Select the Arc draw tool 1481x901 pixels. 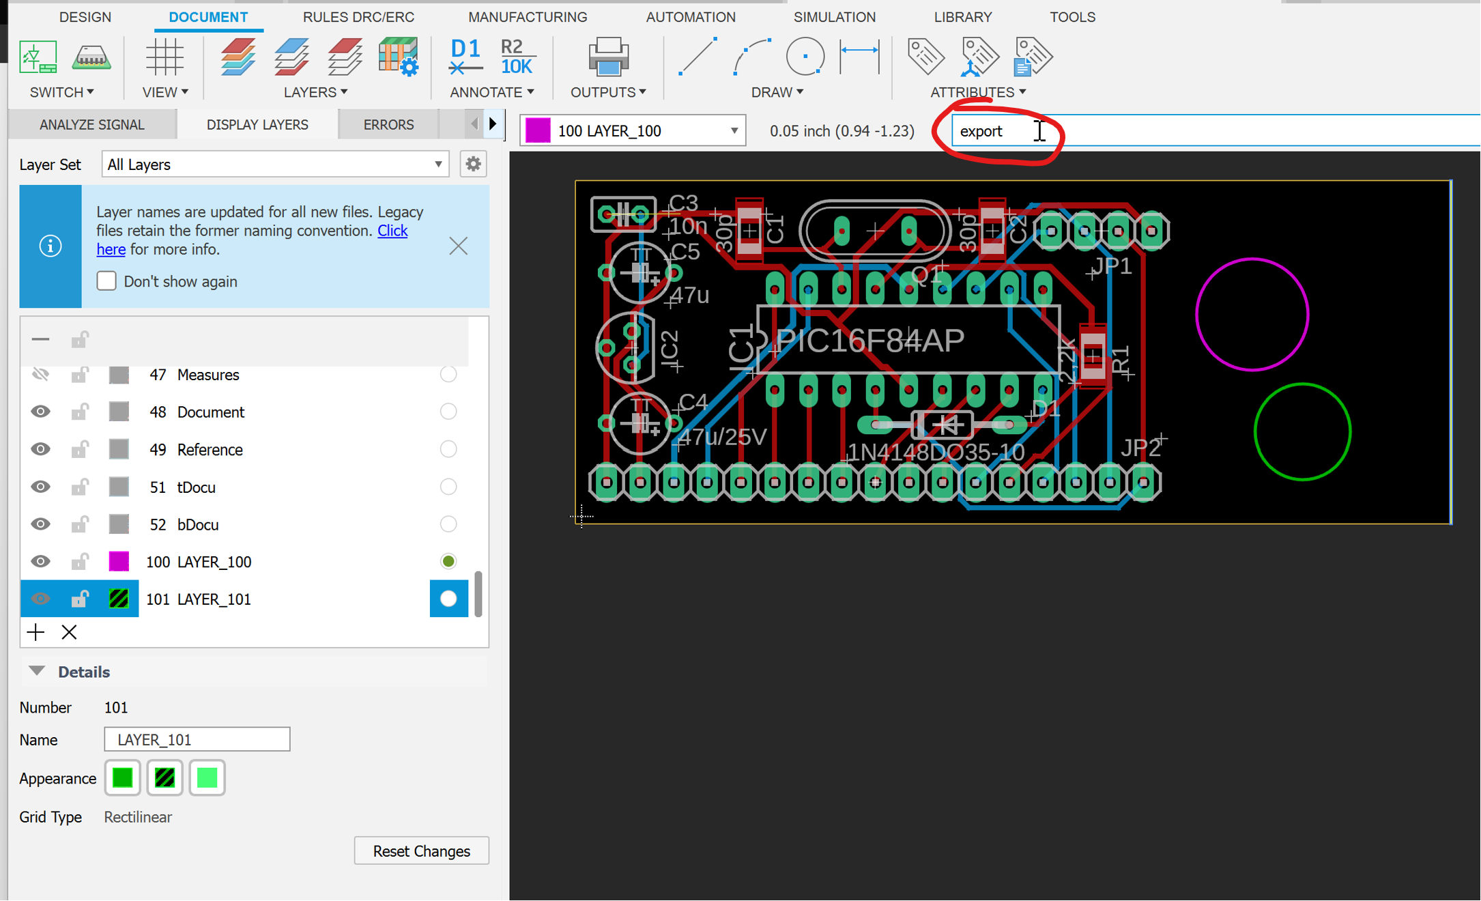click(752, 57)
